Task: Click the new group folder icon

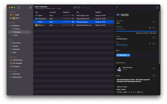Action: pos(75,8)
